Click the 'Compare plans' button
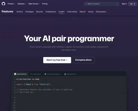The height and width of the screenshot is (111, 138). coord(83,60)
